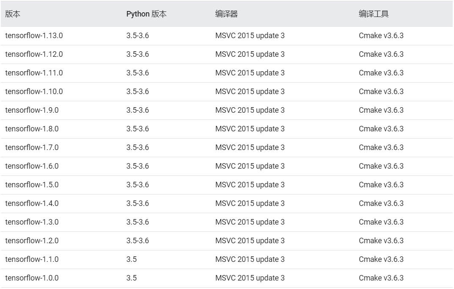The image size is (454, 289).
Task: Select the tensorflow-1.6.0 version cell
Action: (x=32, y=166)
